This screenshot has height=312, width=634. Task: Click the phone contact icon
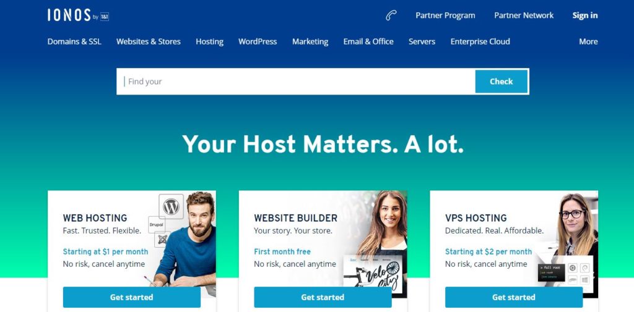[x=391, y=15]
